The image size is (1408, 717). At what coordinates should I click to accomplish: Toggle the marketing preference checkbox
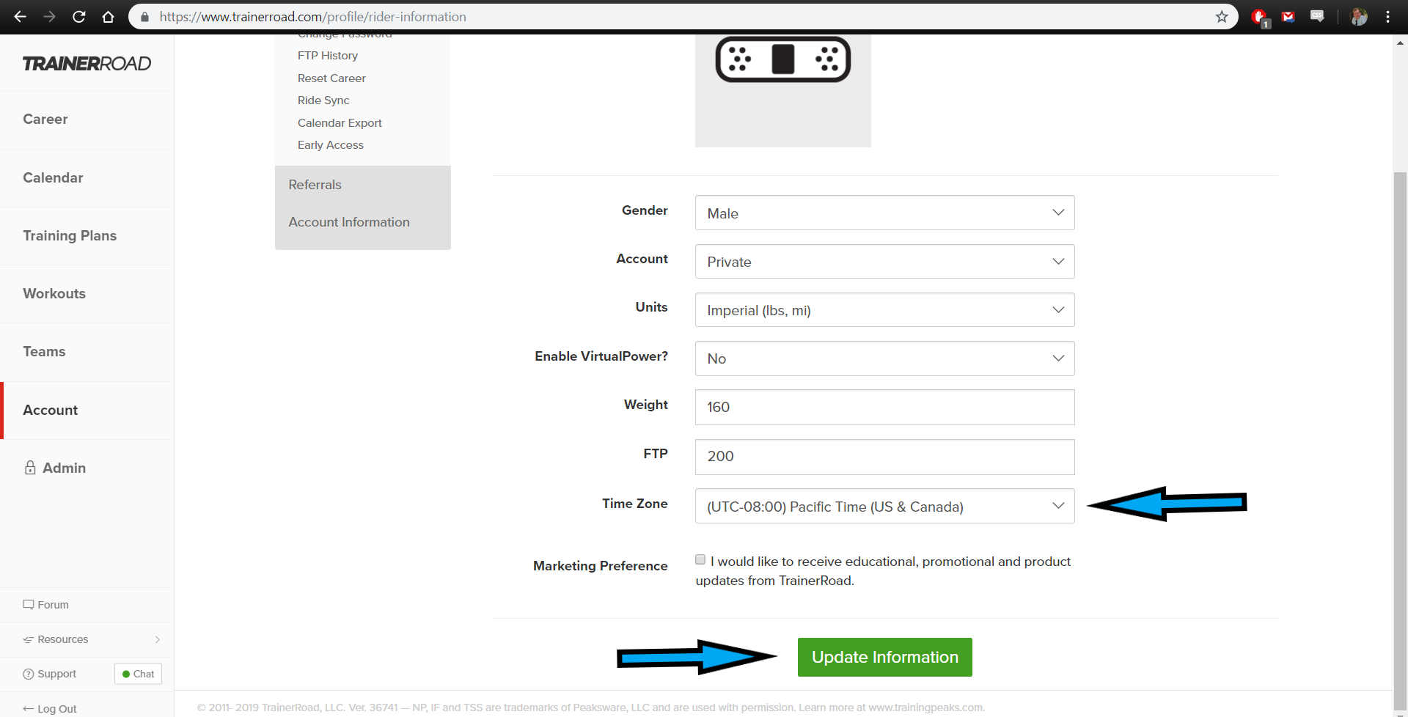point(700,559)
